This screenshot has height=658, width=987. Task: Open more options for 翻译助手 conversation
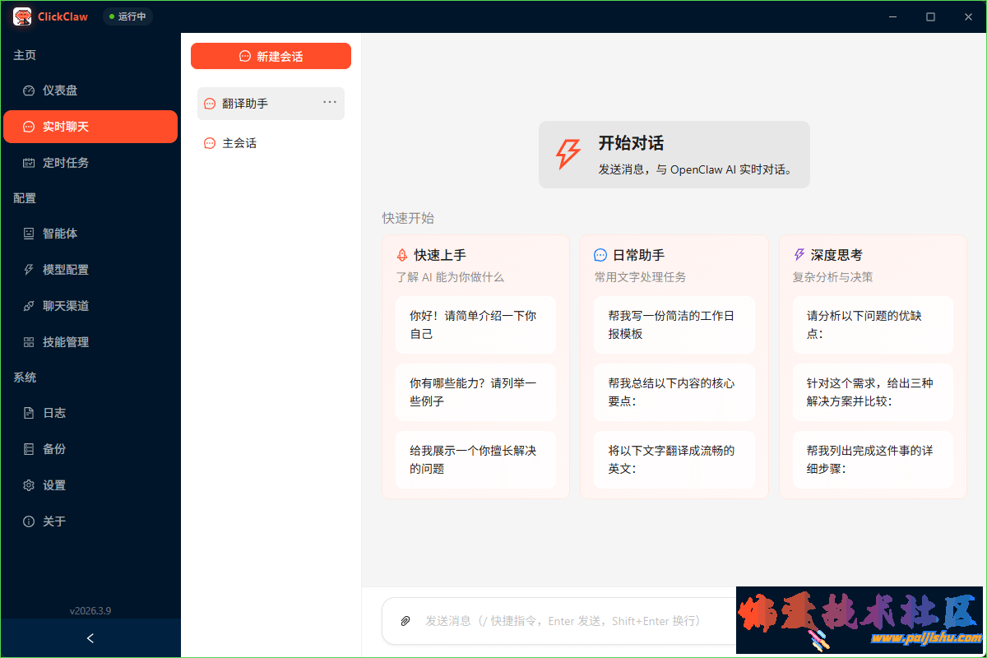click(330, 103)
